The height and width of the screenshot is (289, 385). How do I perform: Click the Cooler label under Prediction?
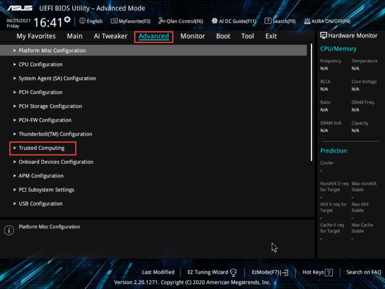[x=327, y=163]
